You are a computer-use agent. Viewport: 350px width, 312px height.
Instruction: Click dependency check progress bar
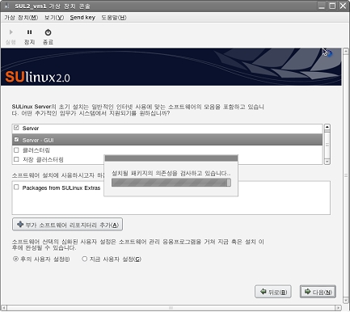pyautogui.click(x=171, y=183)
